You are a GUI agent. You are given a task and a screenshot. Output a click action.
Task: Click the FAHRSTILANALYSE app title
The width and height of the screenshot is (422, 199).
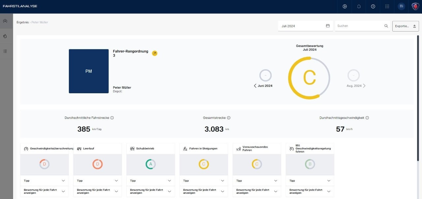point(20,6)
